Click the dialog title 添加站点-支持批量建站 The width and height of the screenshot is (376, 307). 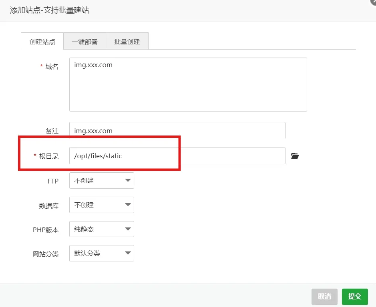click(49, 11)
